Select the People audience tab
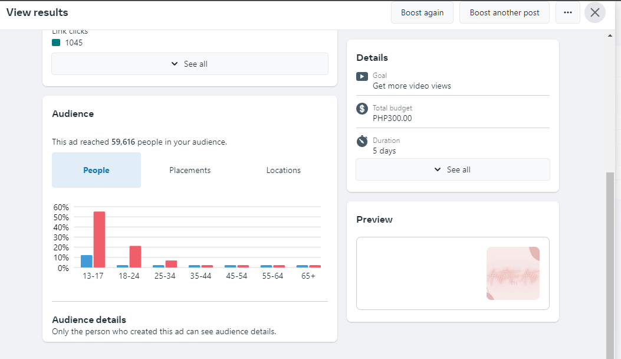The width and height of the screenshot is (621, 359). (96, 170)
